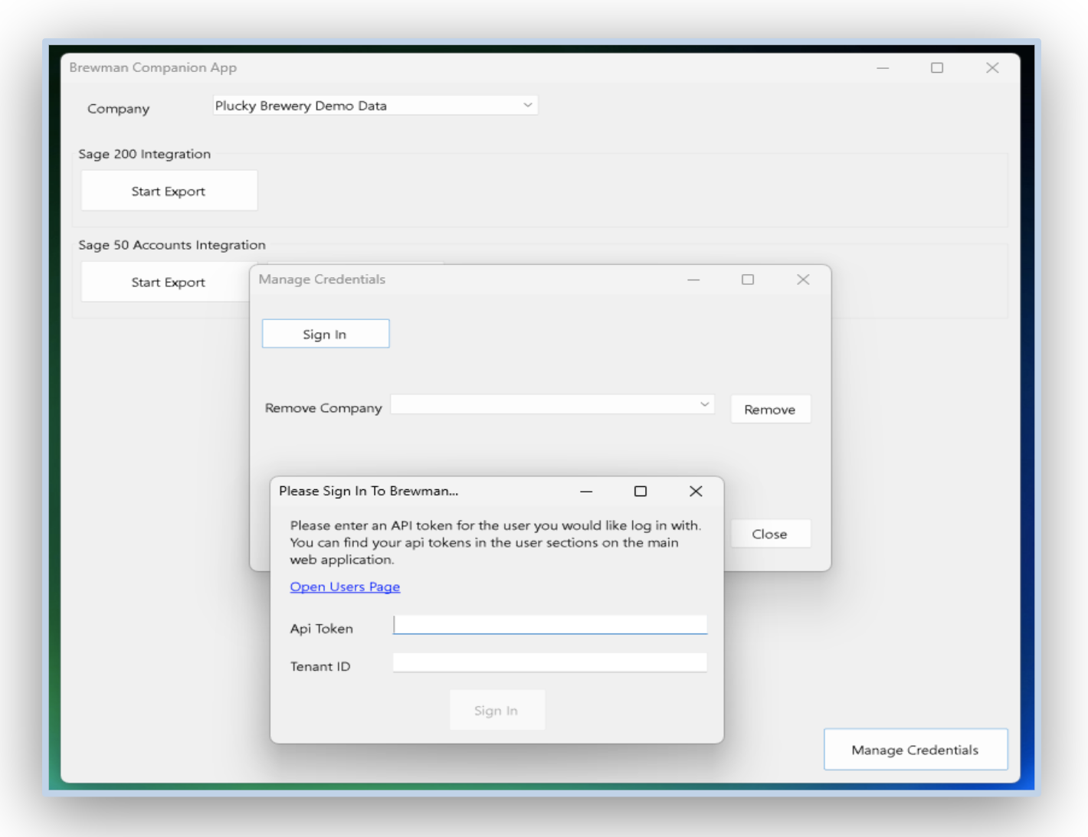This screenshot has height=837, width=1088.
Task: Click the greyed Sign In button in sign-in dialog
Action: tap(497, 710)
